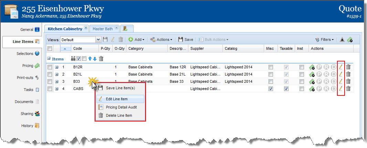The width and height of the screenshot is (367, 148).
Task: Tick the row selection checkbox for B21L
Action: pos(50,75)
